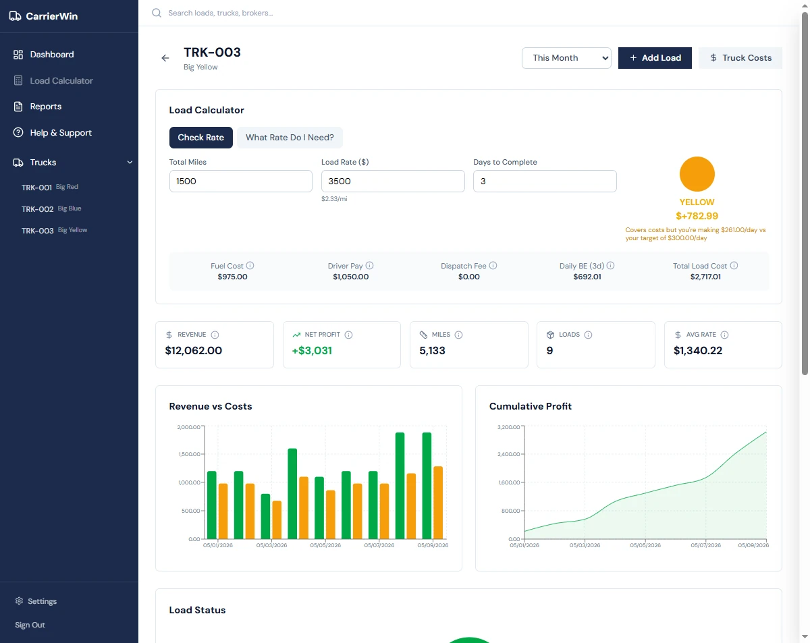810x643 pixels.
Task: Click the $12,062.00 revenue value
Action: point(194,351)
